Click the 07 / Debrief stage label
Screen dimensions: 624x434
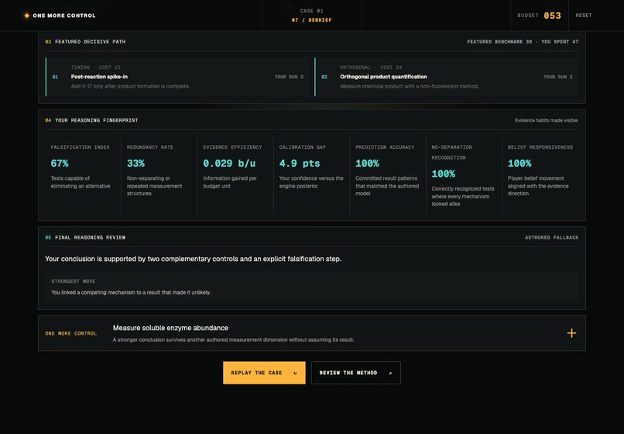pos(311,20)
